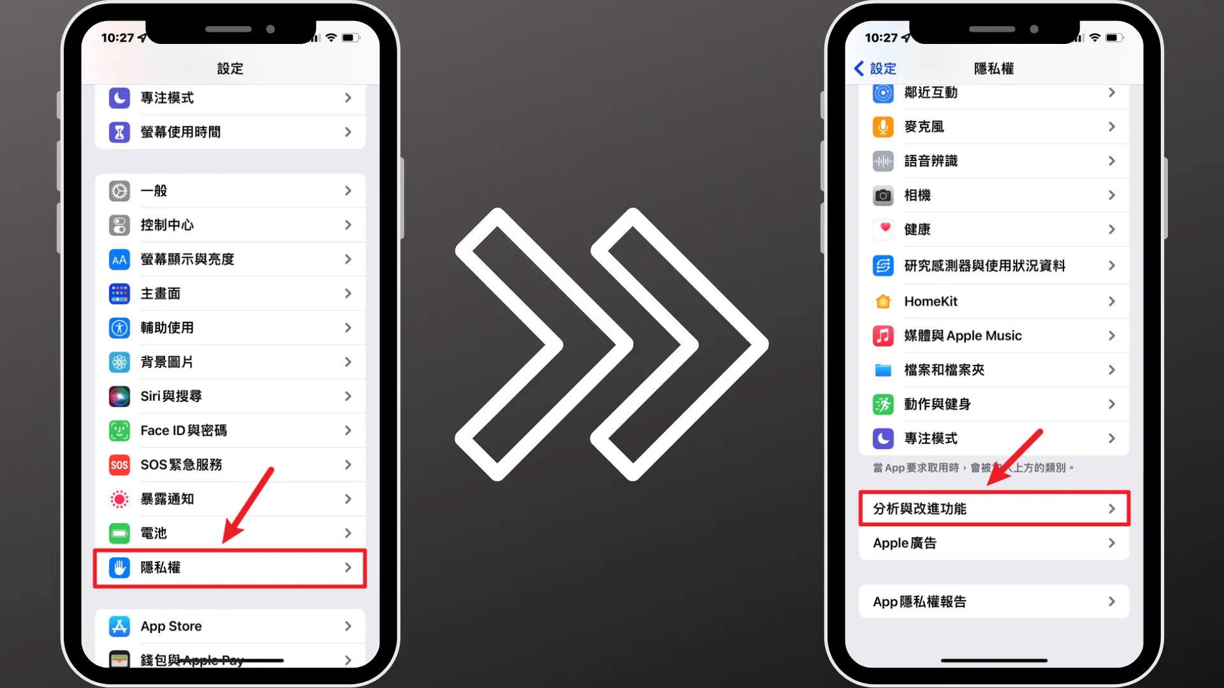Viewport: 1224px width, 688px height.
Task: Open 分析與改進功能 settings
Action: (x=994, y=508)
